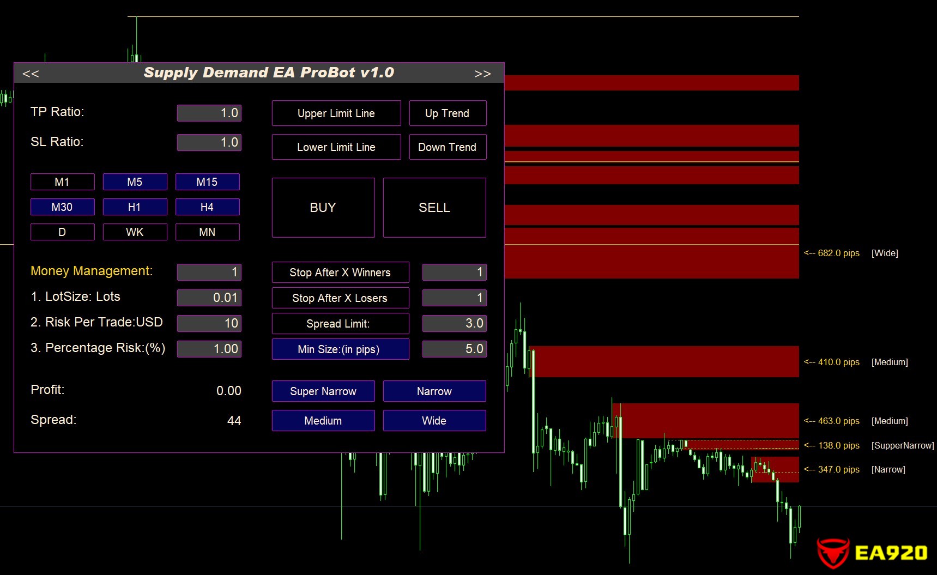Select the Upper Limit Line button

(336, 113)
